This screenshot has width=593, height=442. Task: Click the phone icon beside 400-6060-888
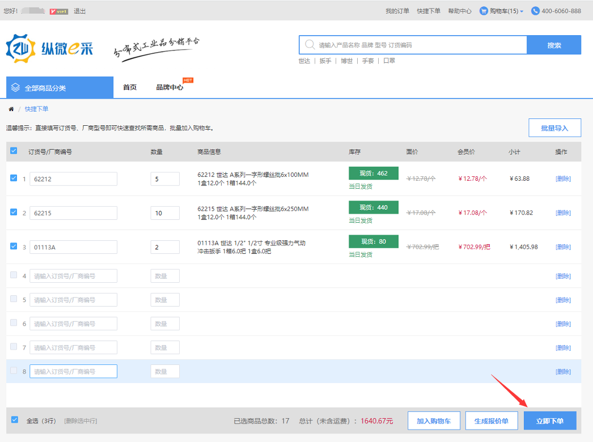coord(535,11)
